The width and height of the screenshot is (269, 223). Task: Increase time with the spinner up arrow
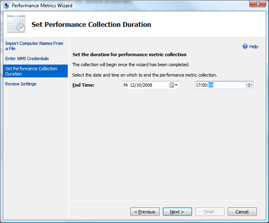pos(249,84)
